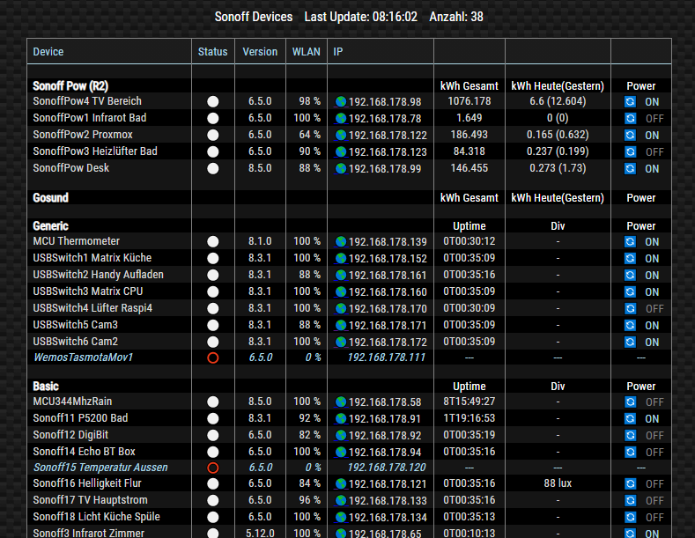Click the WLAN value 64 % for Proxmox

point(309,134)
